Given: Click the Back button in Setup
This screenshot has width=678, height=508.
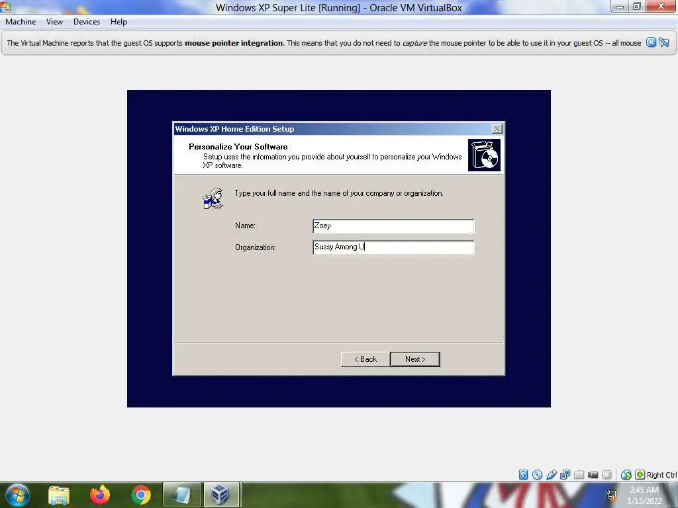Looking at the screenshot, I should [x=365, y=359].
